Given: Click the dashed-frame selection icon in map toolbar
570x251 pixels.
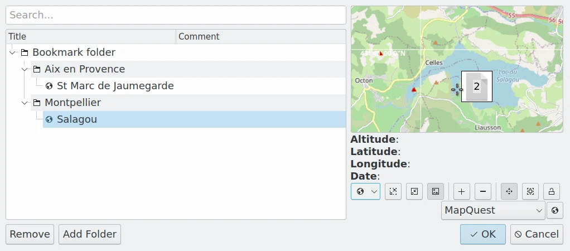Looking at the screenshot, I should (530, 191).
